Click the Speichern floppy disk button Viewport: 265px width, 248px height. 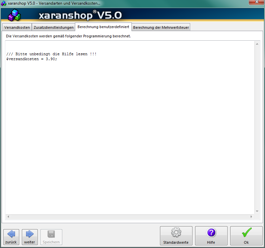tap(51, 237)
